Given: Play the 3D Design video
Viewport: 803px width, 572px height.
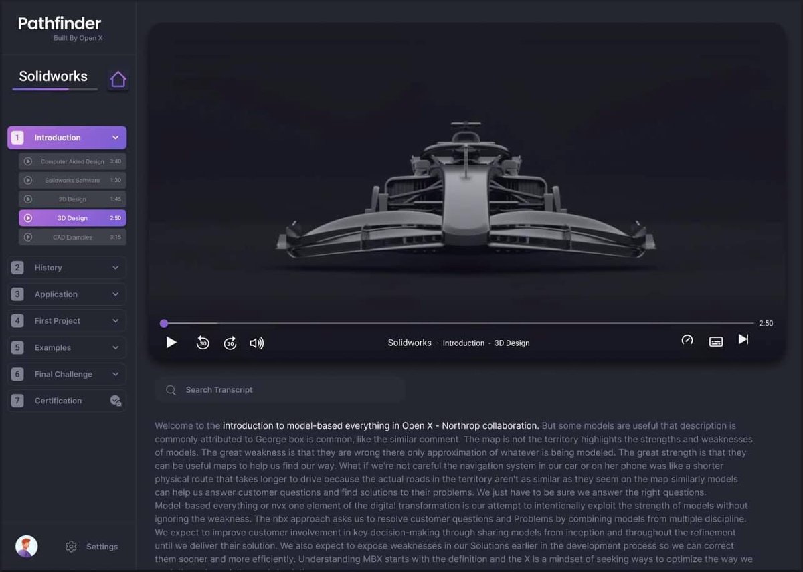Looking at the screenshot, I should tap(171, 343).
